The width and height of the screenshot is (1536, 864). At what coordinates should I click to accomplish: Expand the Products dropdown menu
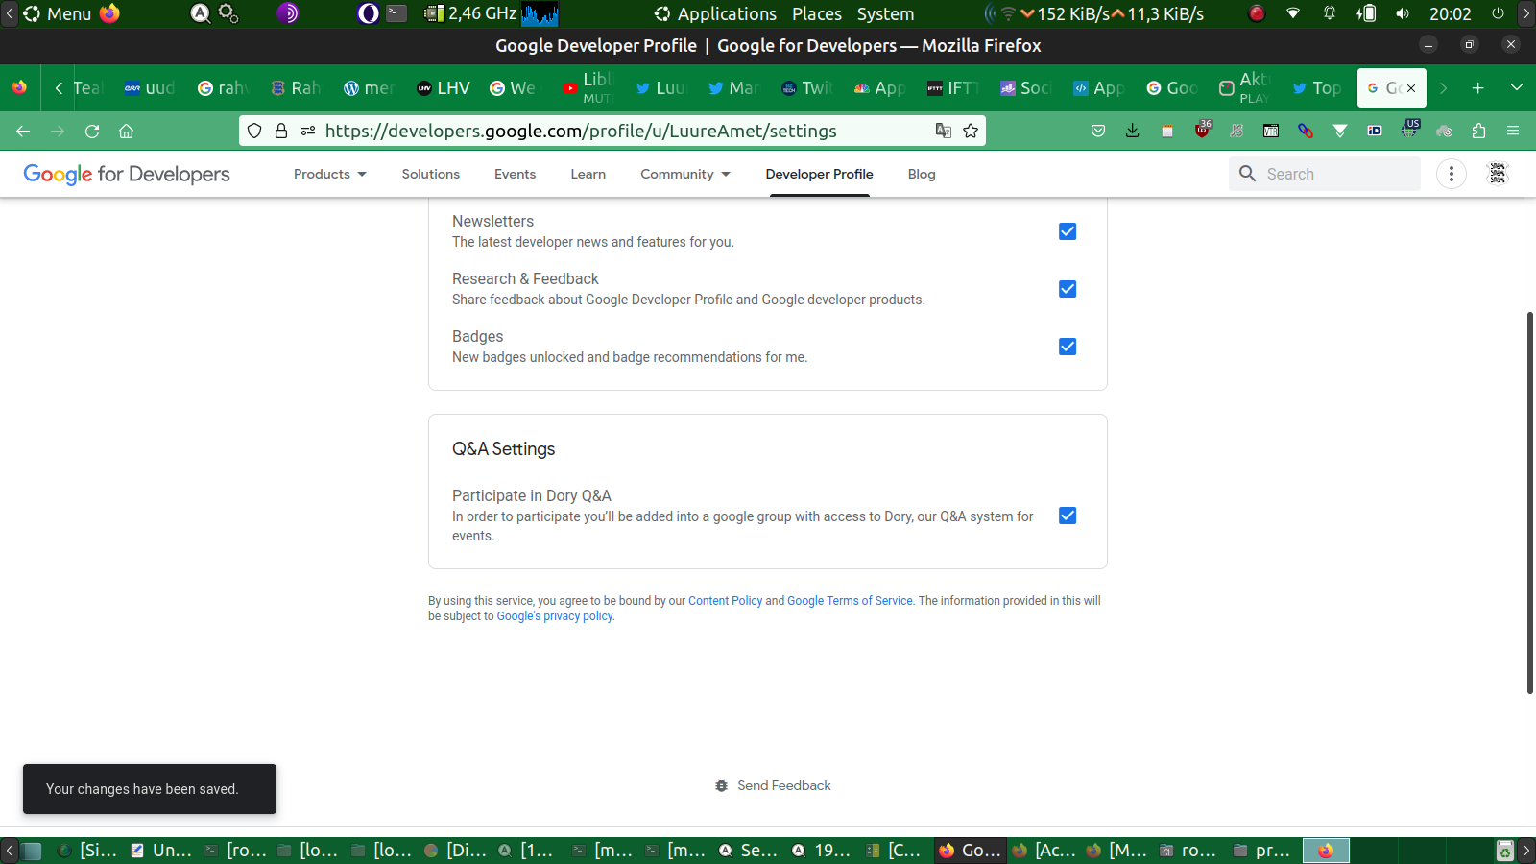click(x=330, y=174)
